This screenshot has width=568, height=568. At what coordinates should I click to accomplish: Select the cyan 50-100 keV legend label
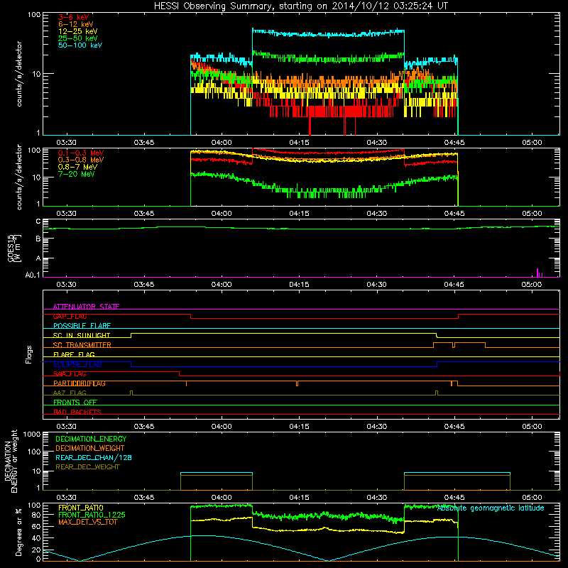pyautogui.click(x=80, y=45)
